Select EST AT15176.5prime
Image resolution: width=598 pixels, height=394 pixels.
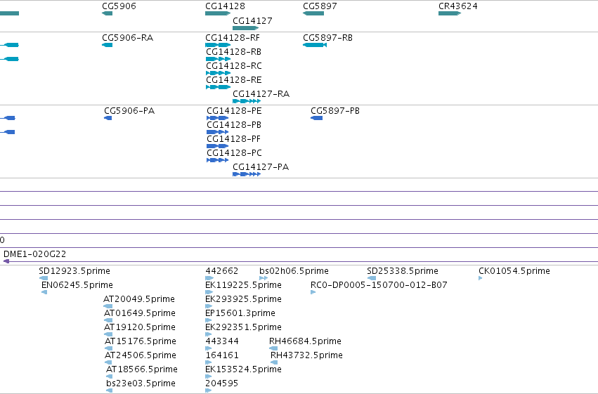tap(141, 341)
